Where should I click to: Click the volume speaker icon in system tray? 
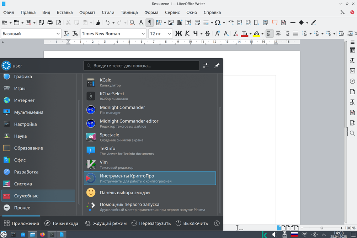coord(275,234)
